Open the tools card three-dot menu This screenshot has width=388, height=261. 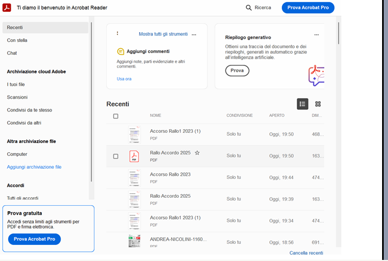(194, 35)
